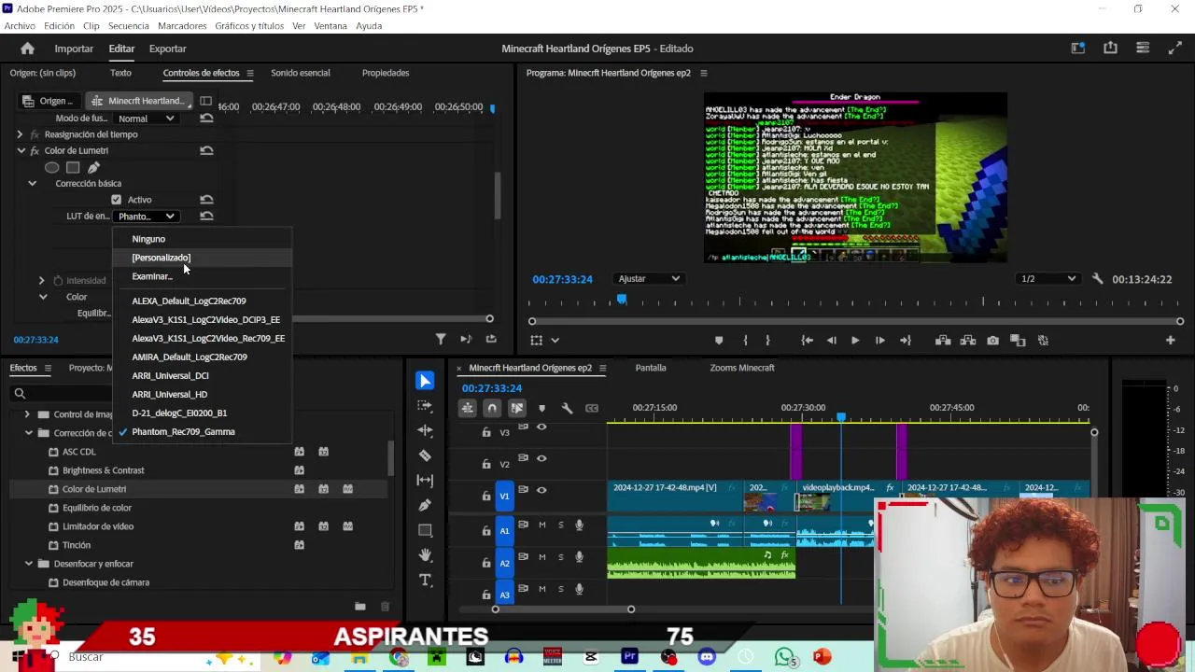Toggle V1 track output eye
Screen dimensions: 1195x672
point(541,490)
